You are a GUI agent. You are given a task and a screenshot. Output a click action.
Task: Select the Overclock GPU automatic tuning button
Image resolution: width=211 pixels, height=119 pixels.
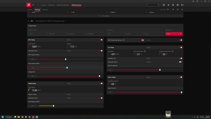pos(75,34)
